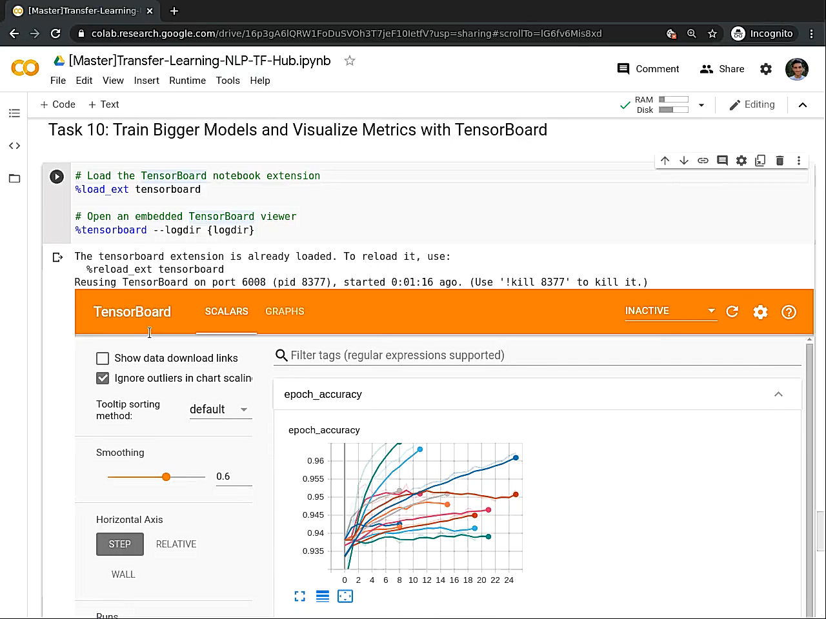Collapse the epoch_accuracy section
The width and height of the screenshot is (826, 619).
[778, 395]
